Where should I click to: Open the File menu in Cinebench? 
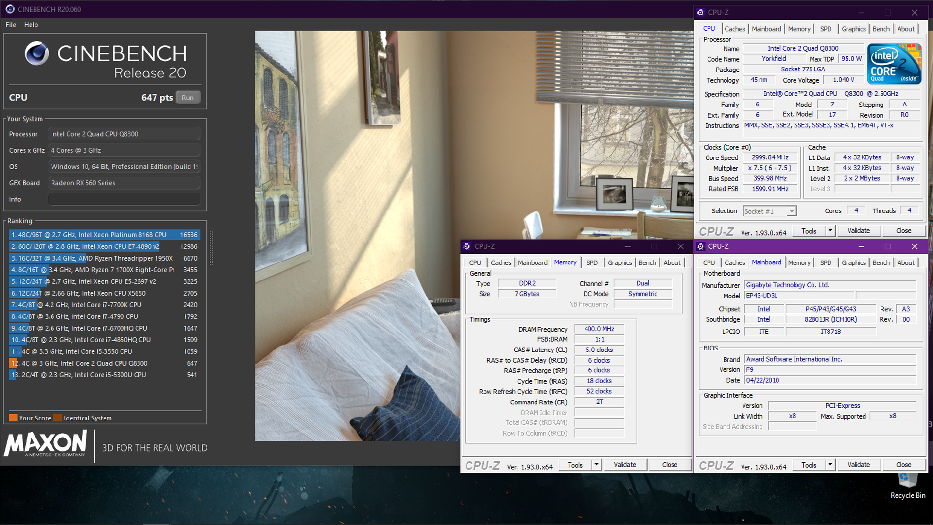click(11, 25)
